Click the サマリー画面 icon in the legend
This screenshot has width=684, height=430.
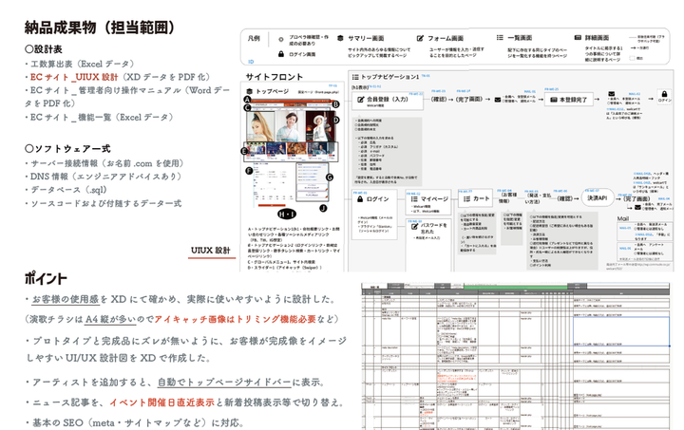(x=340, y=38)
